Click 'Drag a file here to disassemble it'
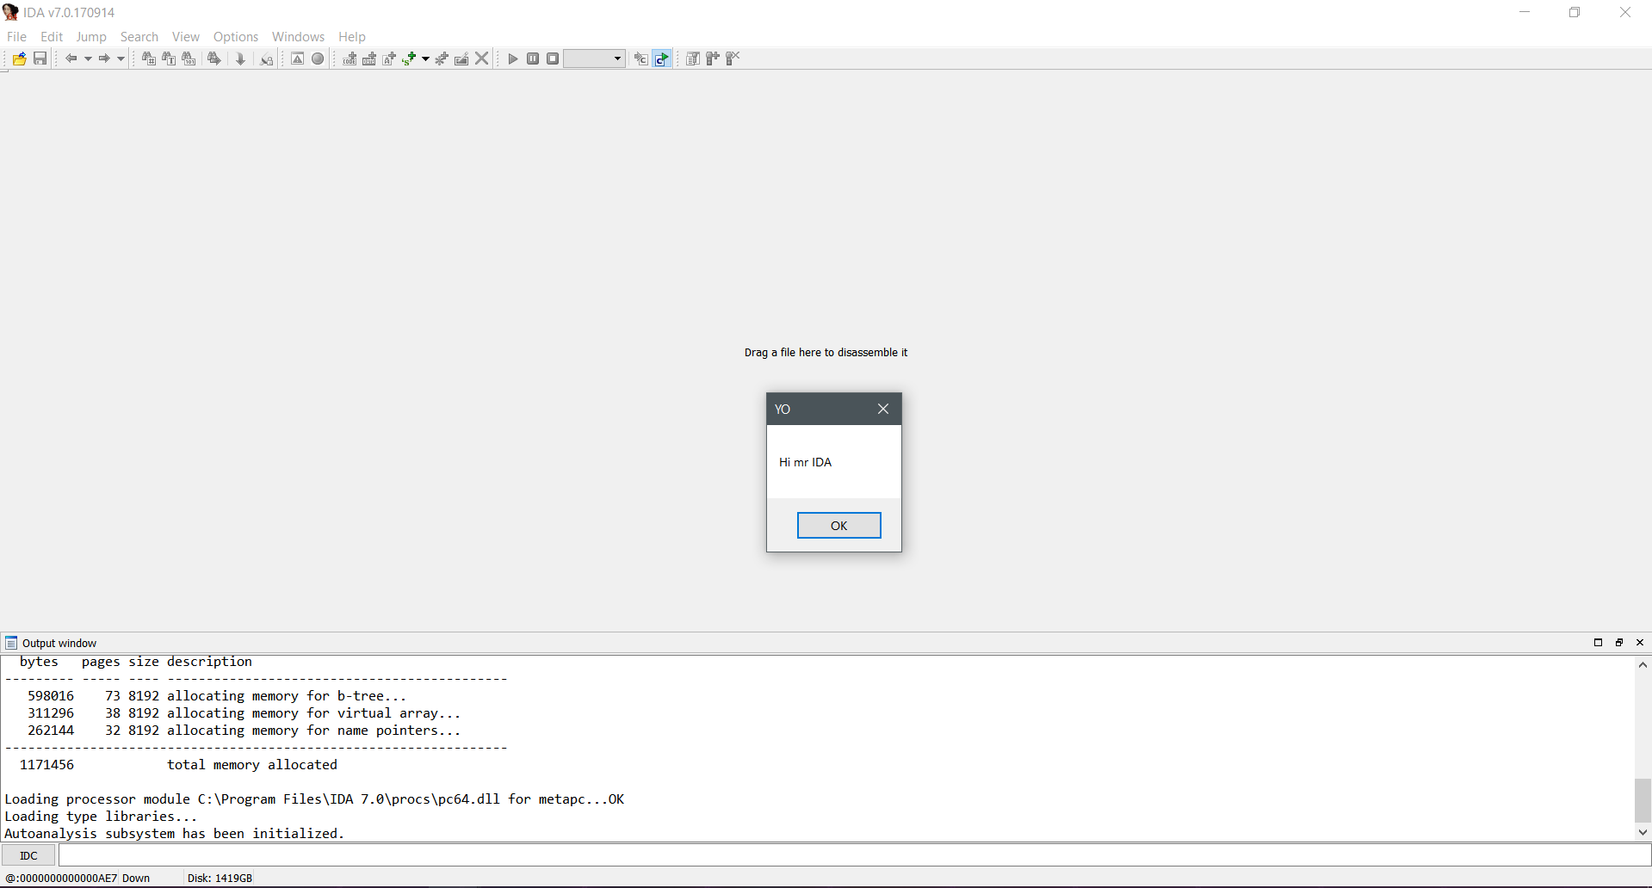The height and width of the screenshot is (888, 1652). [826, 353]
